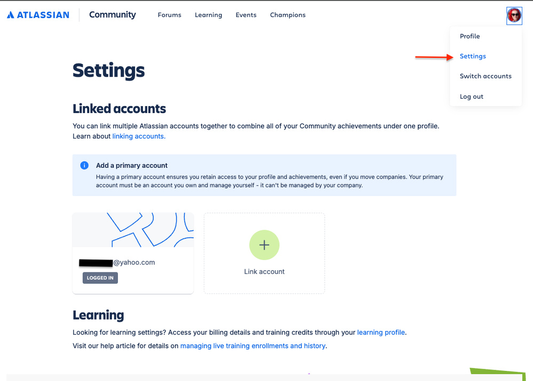Screen dimensions: 533x381
Task: Select Champions in top navigation
Action: [x=288, y=15]
